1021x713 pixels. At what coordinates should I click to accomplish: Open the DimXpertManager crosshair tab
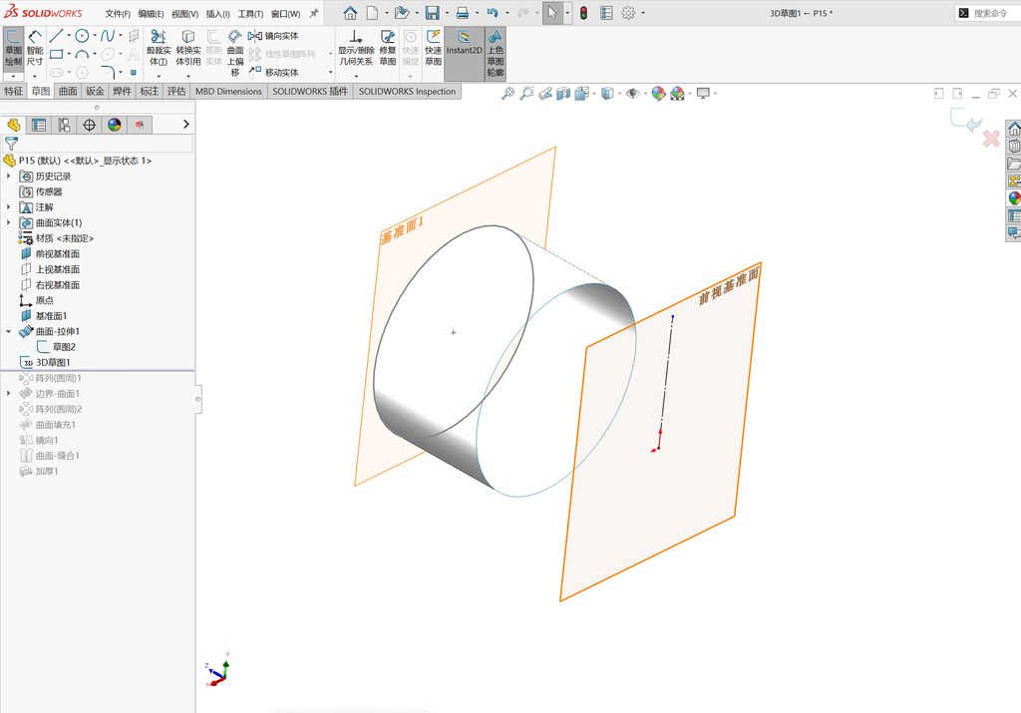click(x=89, y=125)
